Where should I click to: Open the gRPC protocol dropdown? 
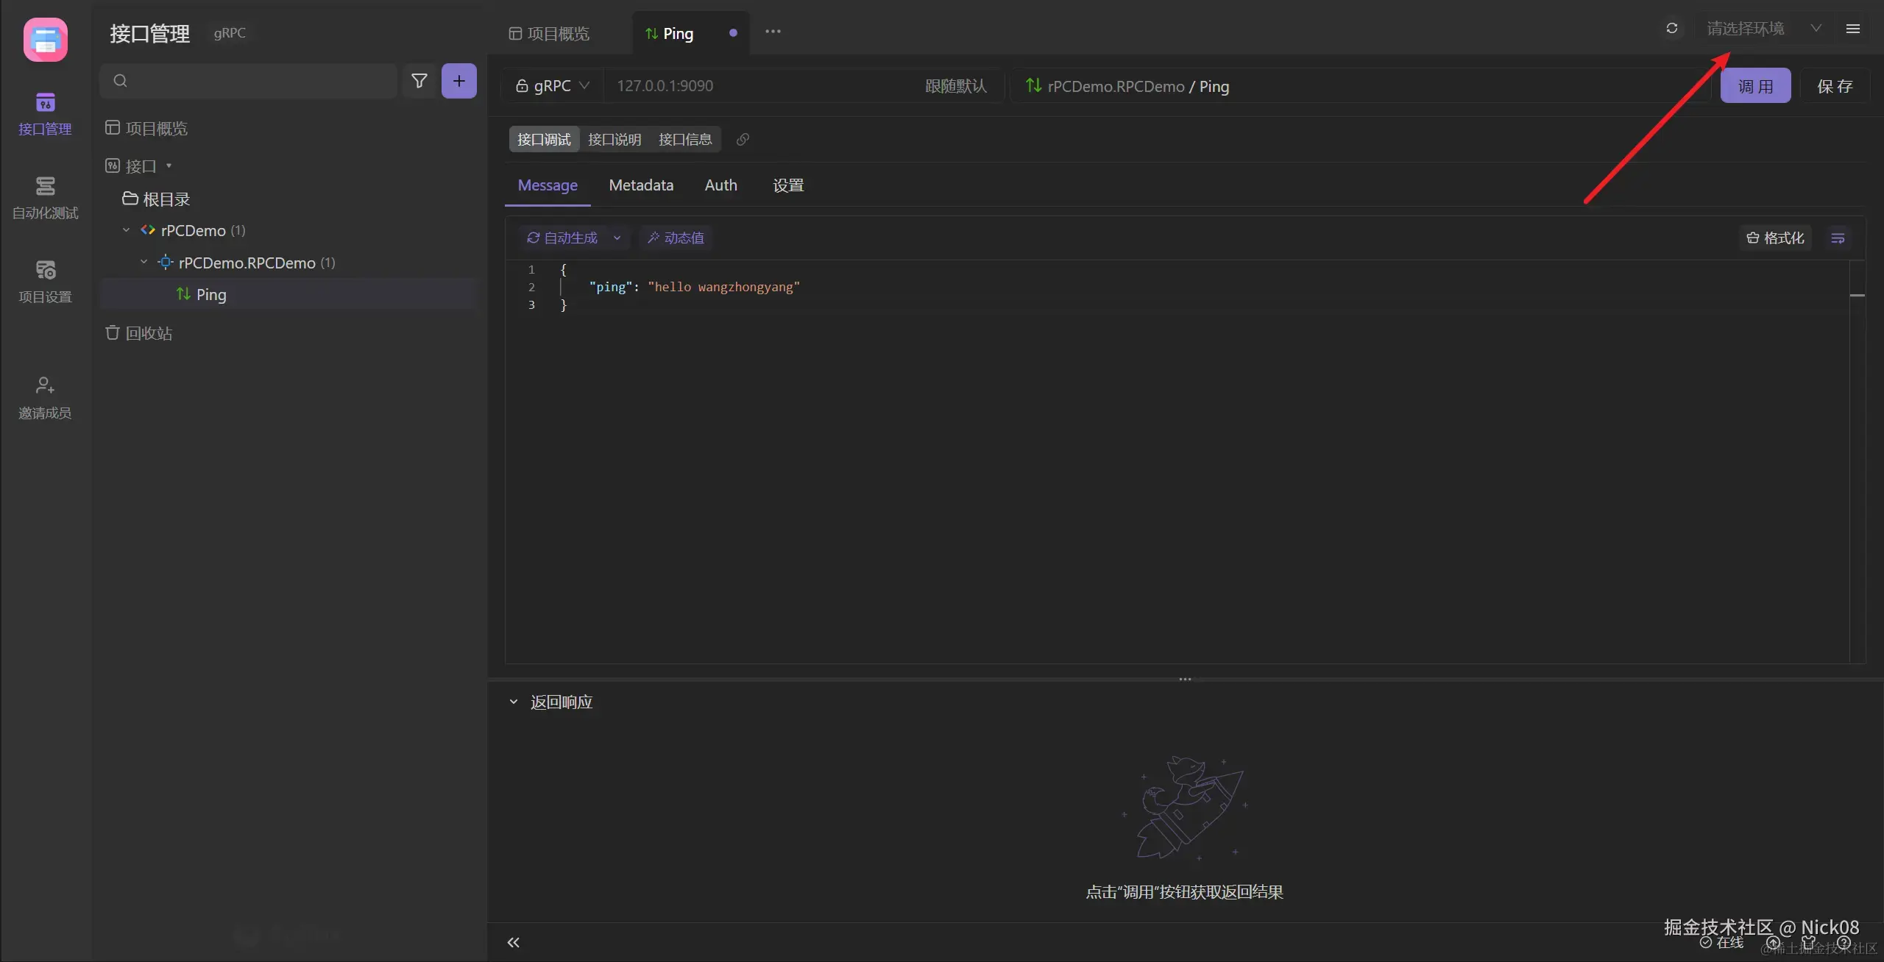pos(553,86)
